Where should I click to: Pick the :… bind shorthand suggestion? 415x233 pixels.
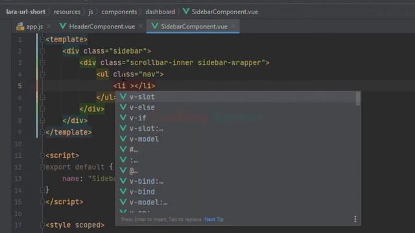[x=238, y=161]
